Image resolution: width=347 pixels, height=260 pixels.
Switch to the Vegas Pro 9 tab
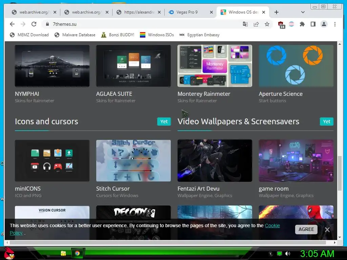click(x=190, y=12)
